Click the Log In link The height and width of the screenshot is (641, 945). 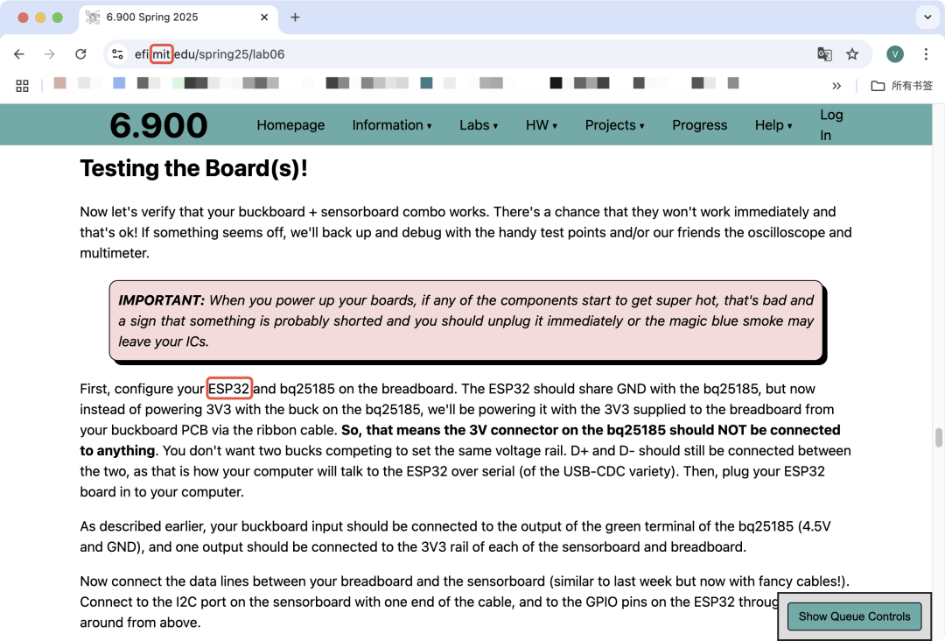click(x=831, y=125)
